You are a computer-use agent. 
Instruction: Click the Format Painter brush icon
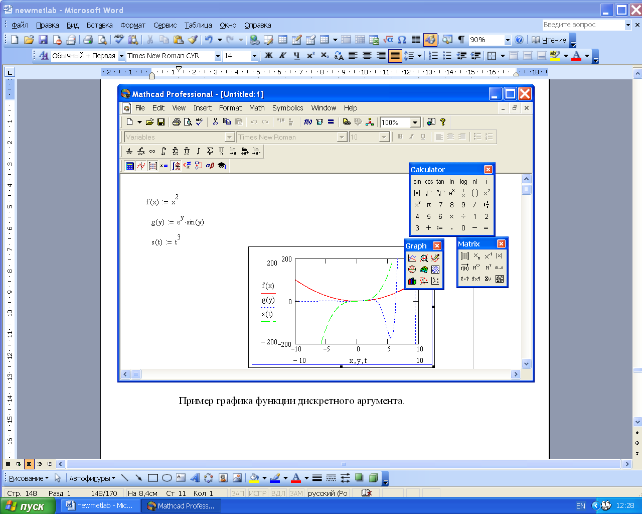coord(193,40)
